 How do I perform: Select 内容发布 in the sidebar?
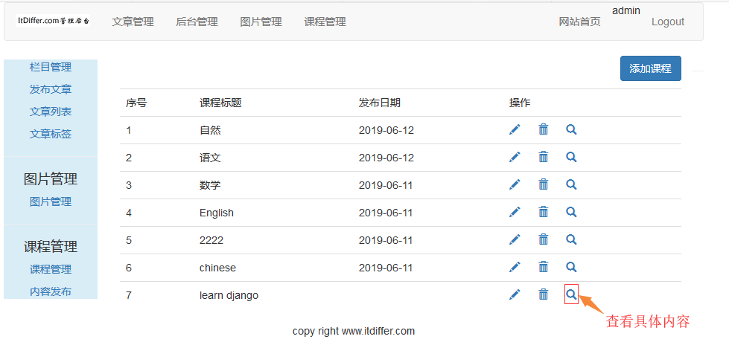[x=51, y=291]
